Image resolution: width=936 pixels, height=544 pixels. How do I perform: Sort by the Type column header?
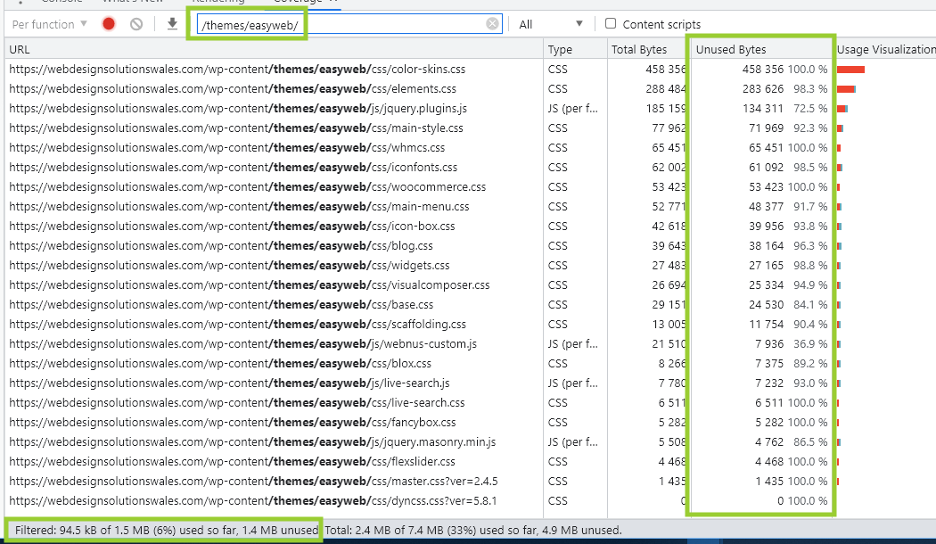[x=576, y=49]
